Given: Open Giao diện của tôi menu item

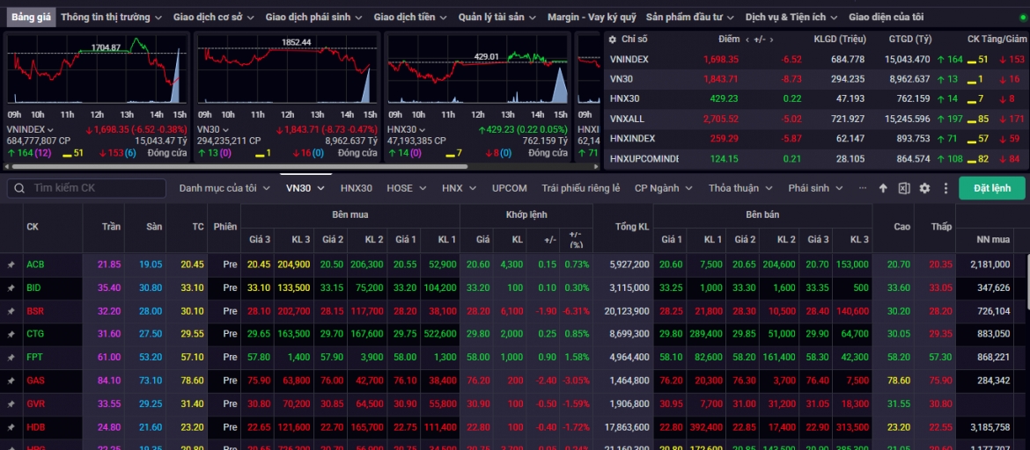Looking at the screenshot, I should coord(886,17).
